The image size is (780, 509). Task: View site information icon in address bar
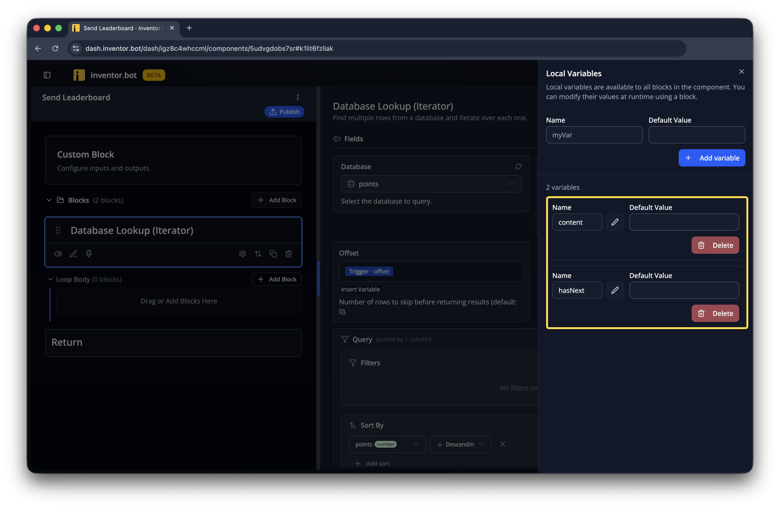click(76, 48)
